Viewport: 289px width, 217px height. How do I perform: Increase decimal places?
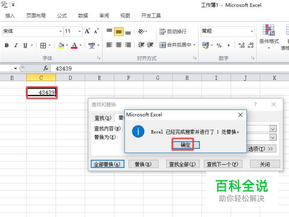(241, 45)
